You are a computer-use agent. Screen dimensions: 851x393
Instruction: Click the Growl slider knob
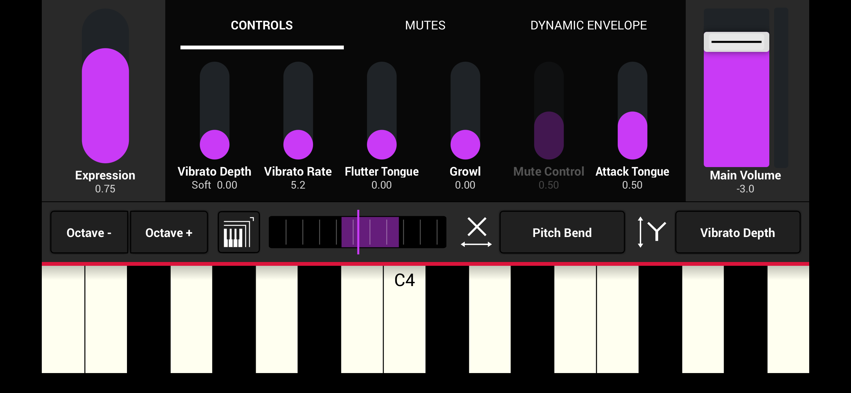[465, 145]
